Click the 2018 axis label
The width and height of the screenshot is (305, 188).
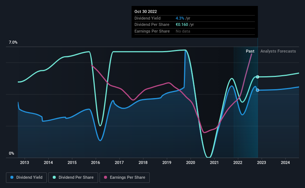tap(143, 162)
